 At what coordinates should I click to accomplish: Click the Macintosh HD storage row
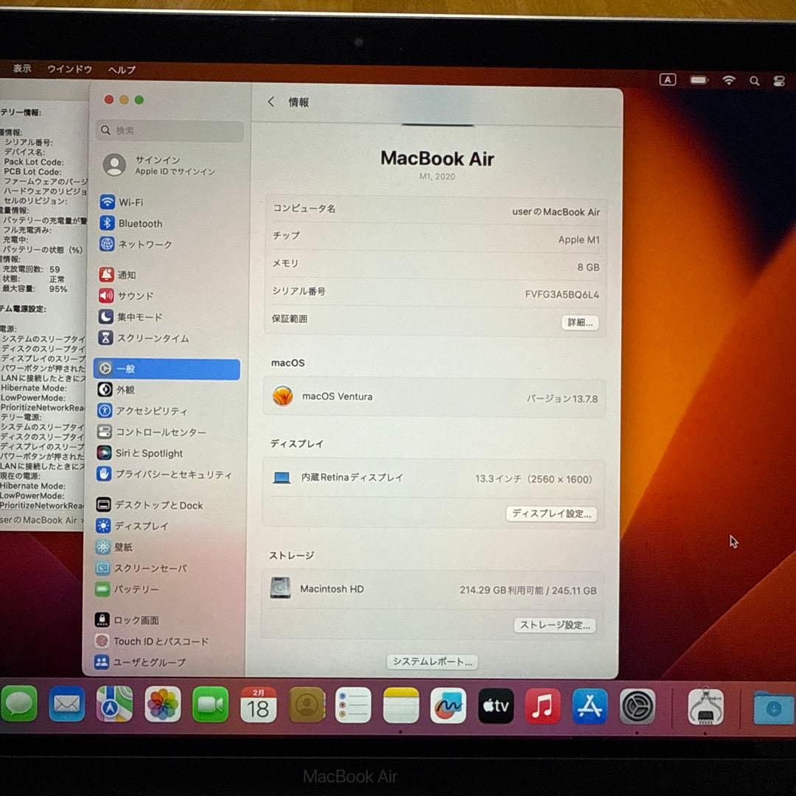[x=433, y=590]
